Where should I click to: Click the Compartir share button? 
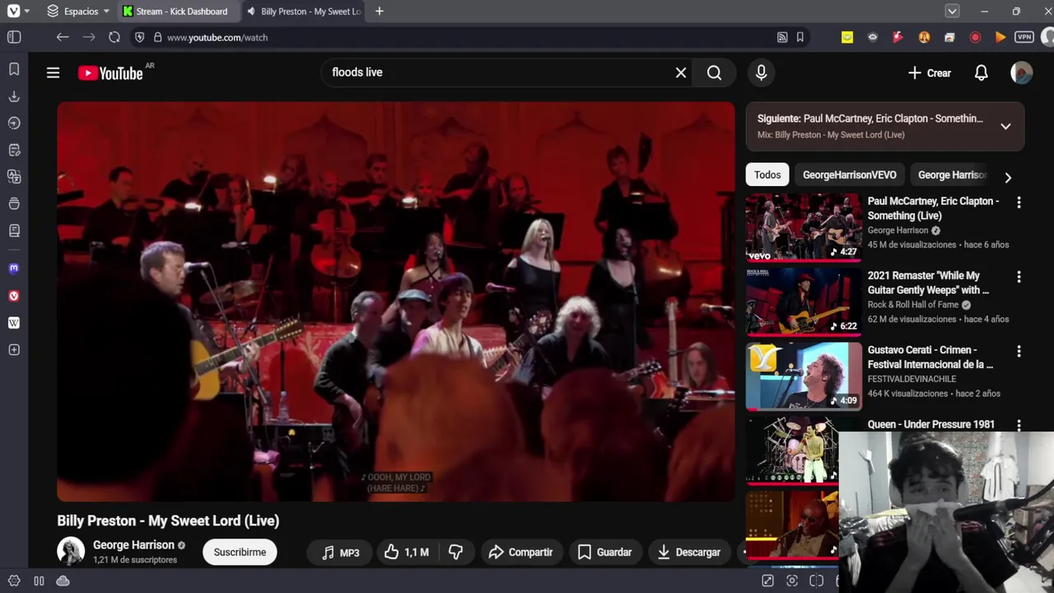(x=520, y=552)
